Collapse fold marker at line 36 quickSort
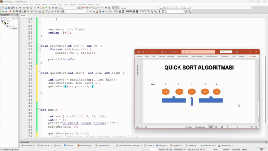This screenshot has width=268, height=151. pos(39,73)
